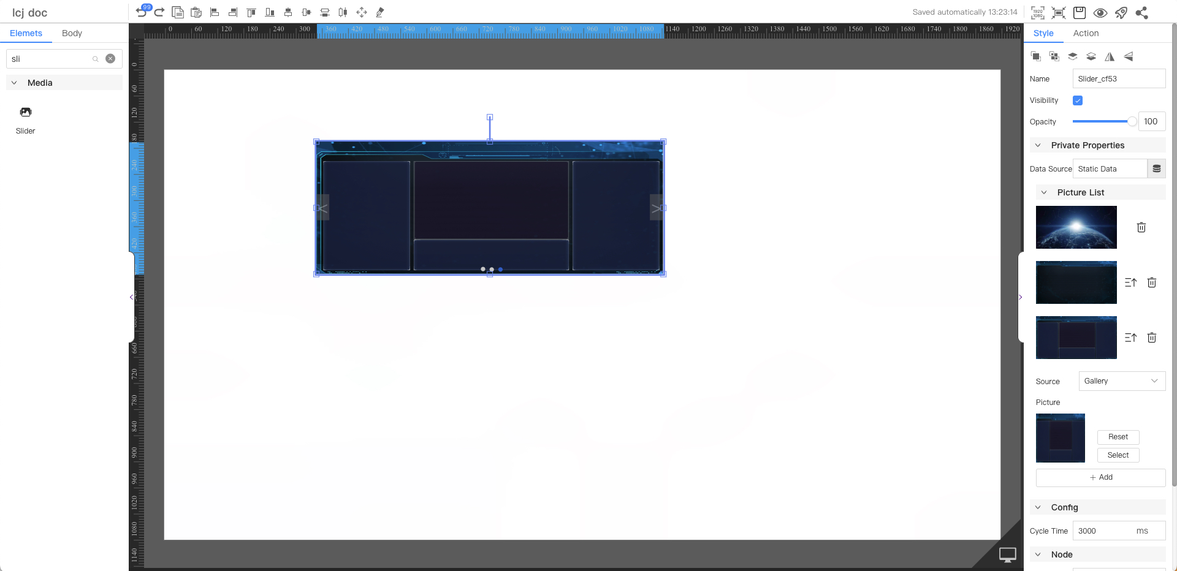
Task: Save the document with floppy icon
Action: pyautogui.click(x=1080, y=13)
